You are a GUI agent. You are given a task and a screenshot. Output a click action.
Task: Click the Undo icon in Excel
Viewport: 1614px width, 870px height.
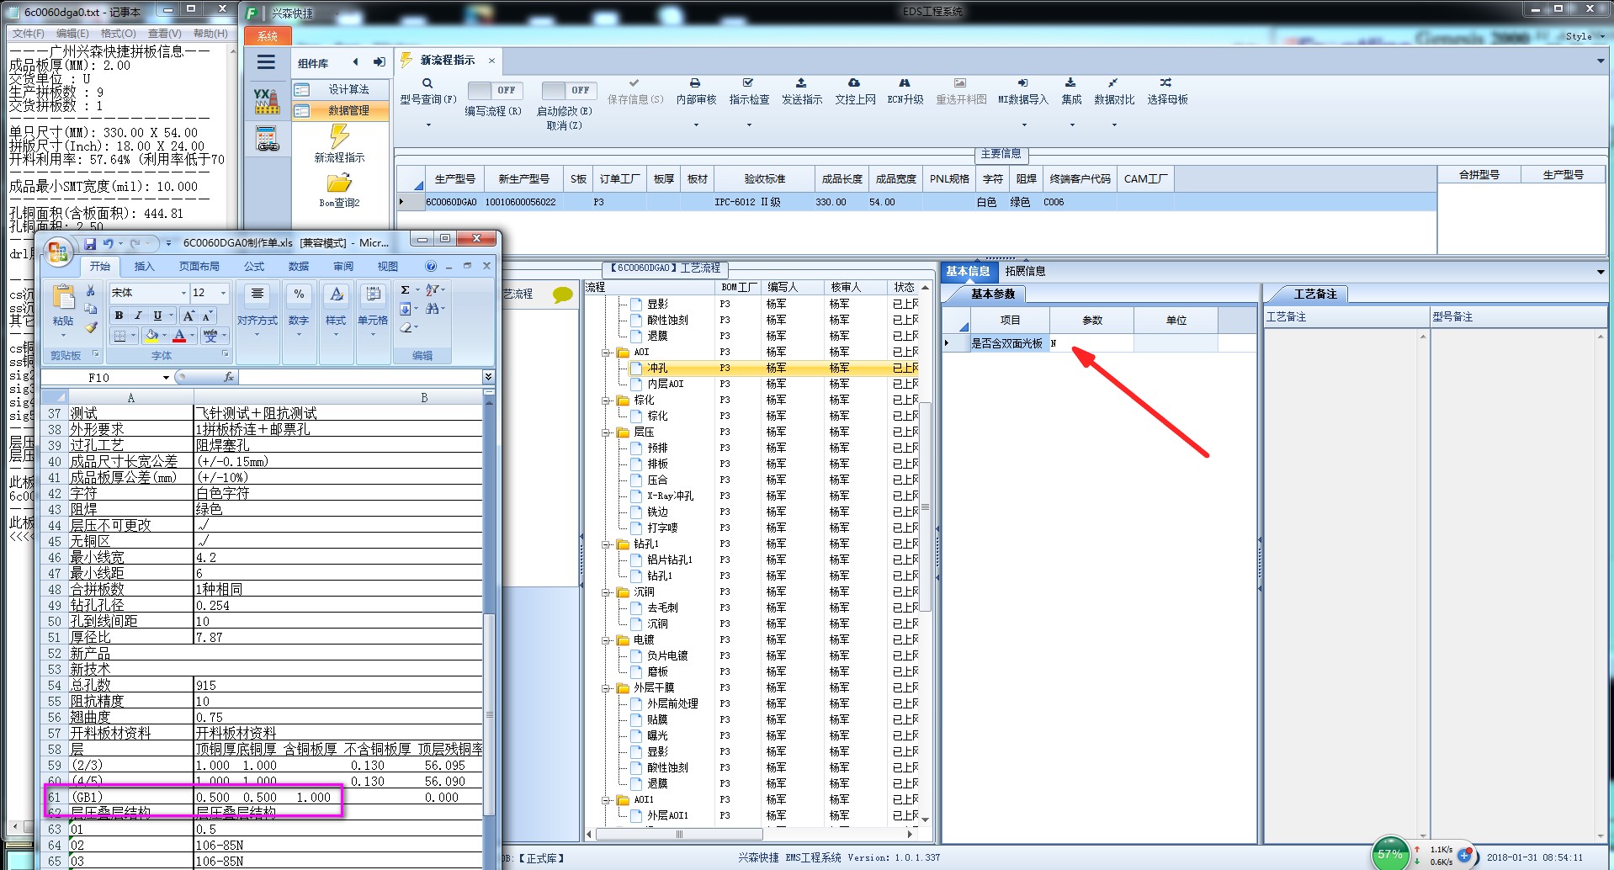pos(108,243)
